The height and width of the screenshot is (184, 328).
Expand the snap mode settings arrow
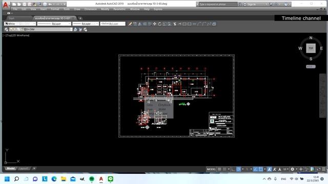[229, 169]
